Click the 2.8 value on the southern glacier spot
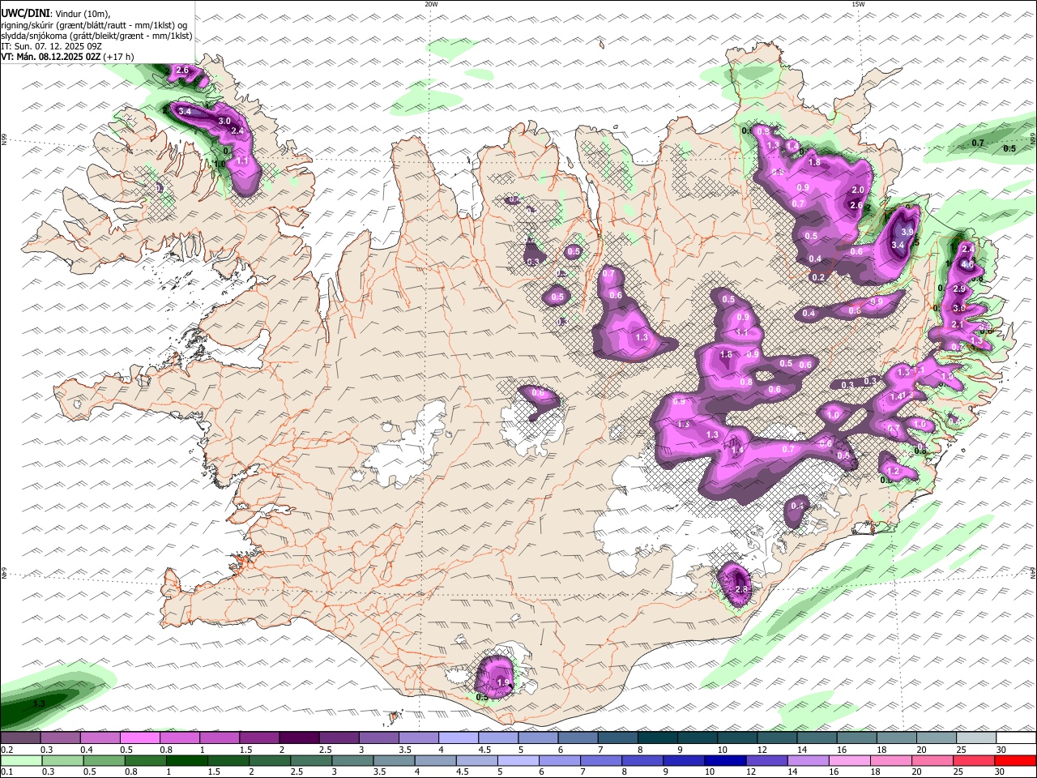1037x778 pixels. pyautogui.click(x=740, y=589)
